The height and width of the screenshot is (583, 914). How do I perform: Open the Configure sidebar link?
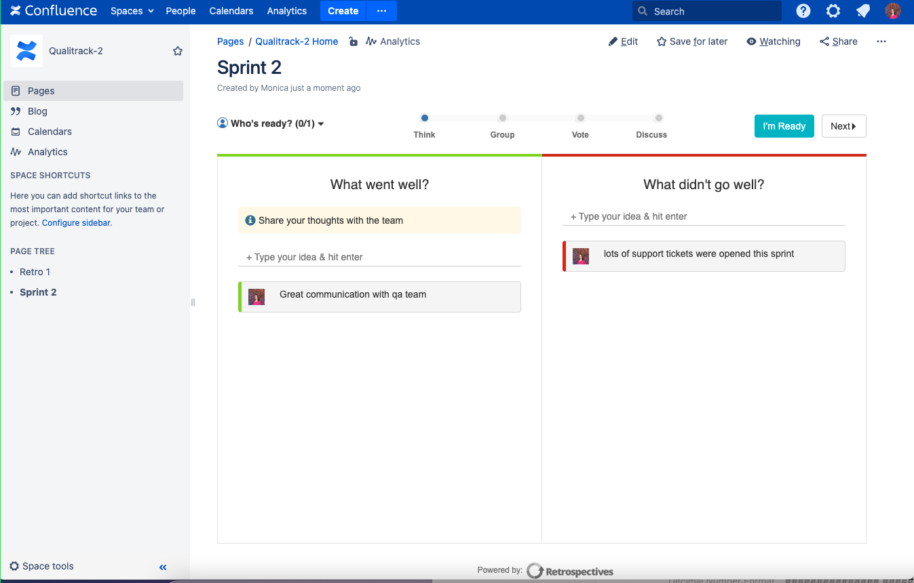click(x=76, y=223)
